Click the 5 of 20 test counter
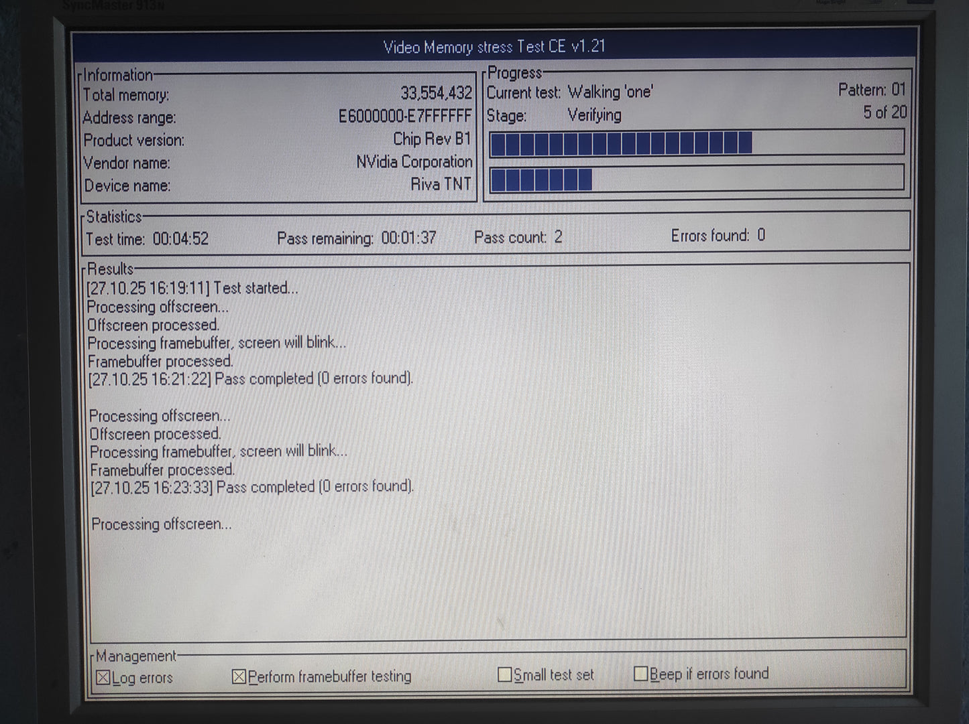Image resolution: width=969 pixels, height=724 pixels. coord(885,113)
